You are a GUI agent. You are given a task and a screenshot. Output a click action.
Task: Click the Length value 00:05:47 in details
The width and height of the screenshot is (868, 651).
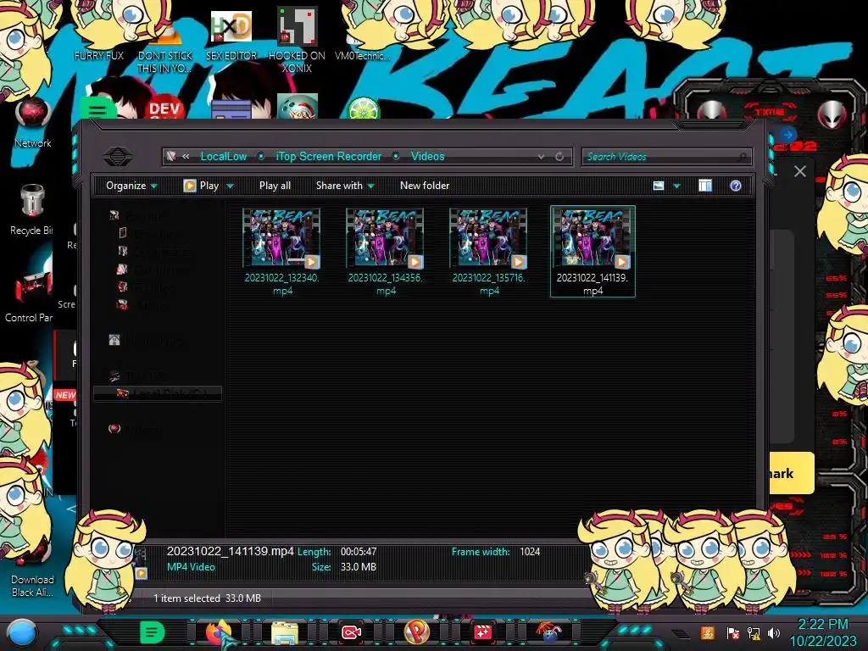(359, 552)
